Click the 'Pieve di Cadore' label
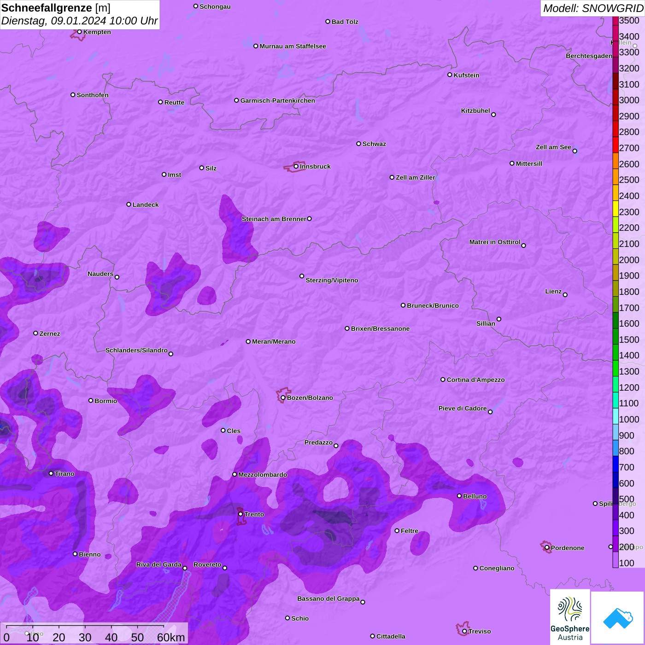Image resolution: width=645 pixels, height=645 pixels. click(x=463, y=408)
